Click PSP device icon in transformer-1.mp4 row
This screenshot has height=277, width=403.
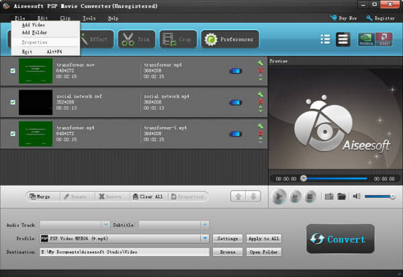pos(236,134)
